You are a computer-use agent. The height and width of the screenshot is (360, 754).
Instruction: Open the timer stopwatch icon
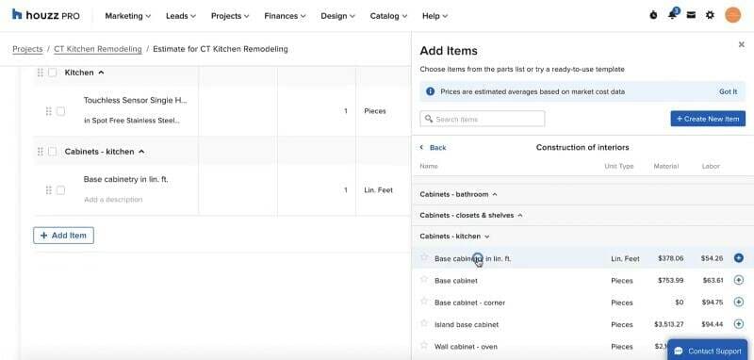tap(653, 15)
